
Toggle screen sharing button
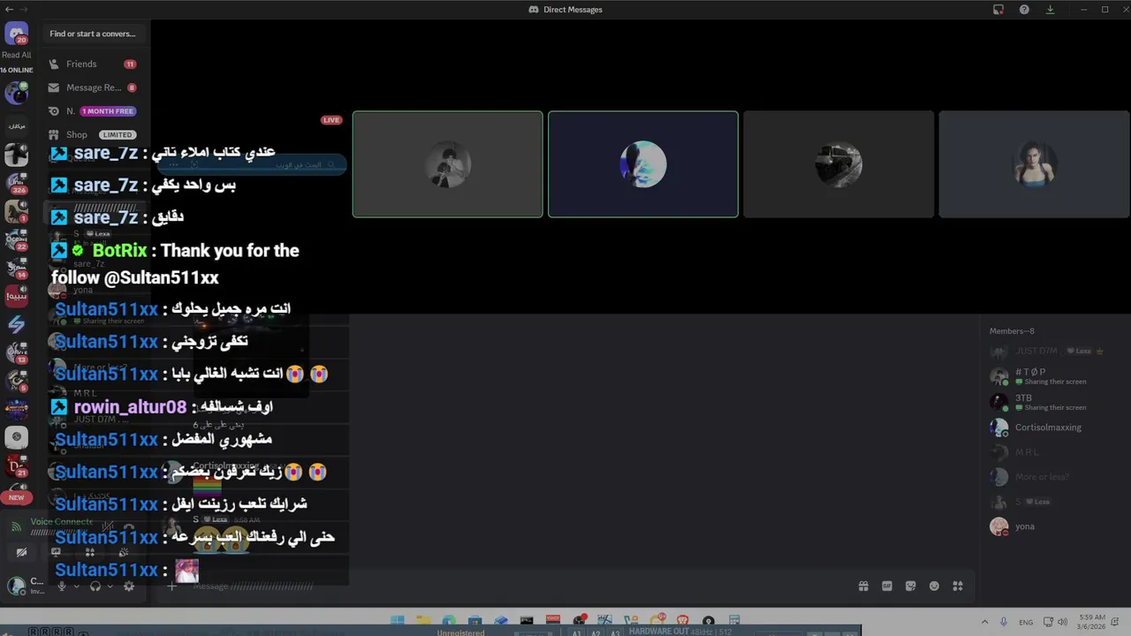point(56,552)
